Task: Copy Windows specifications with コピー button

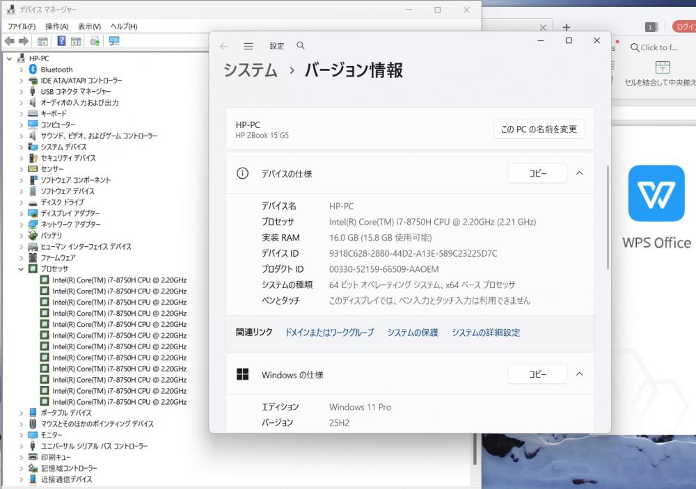Action: [x=537, y=374]
